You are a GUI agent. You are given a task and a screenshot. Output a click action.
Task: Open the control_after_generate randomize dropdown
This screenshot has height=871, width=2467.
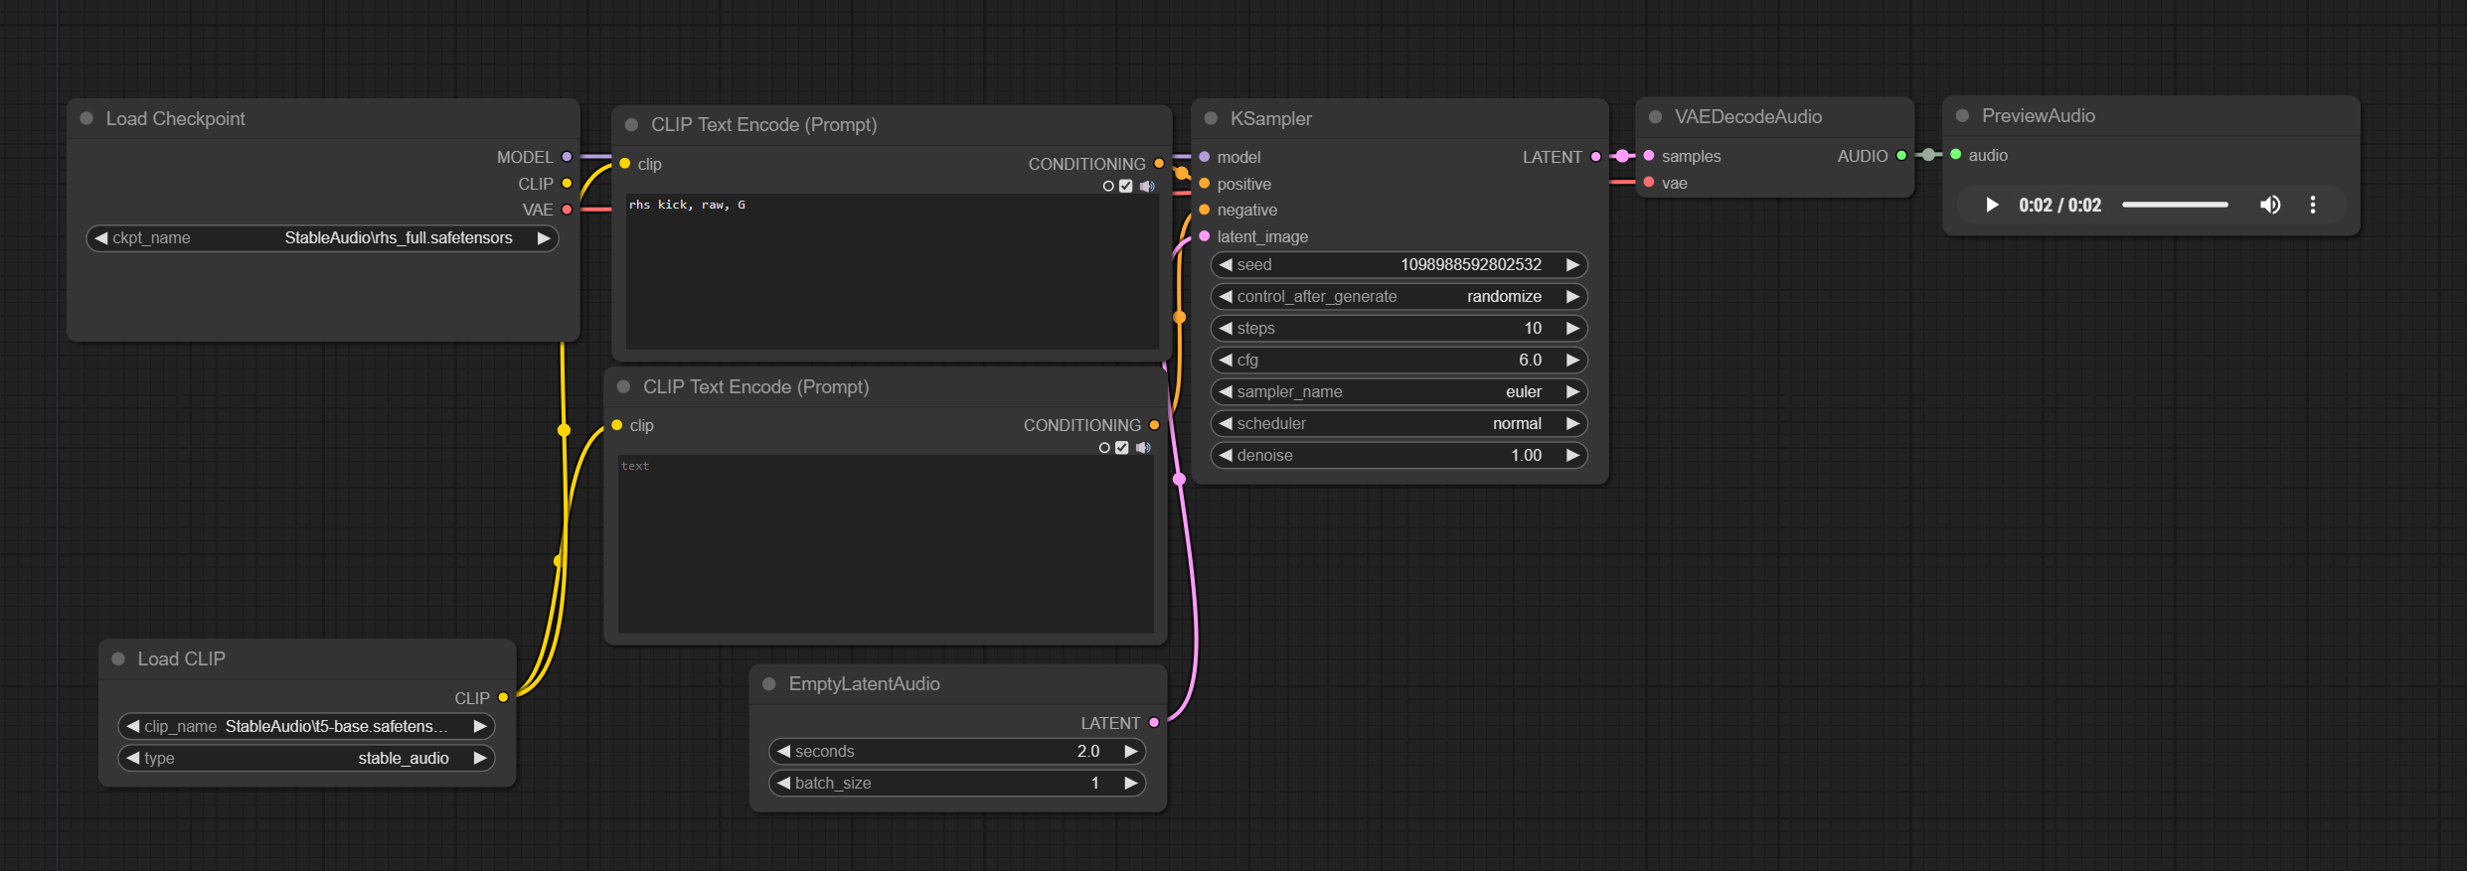click(x=1398, y=297)
